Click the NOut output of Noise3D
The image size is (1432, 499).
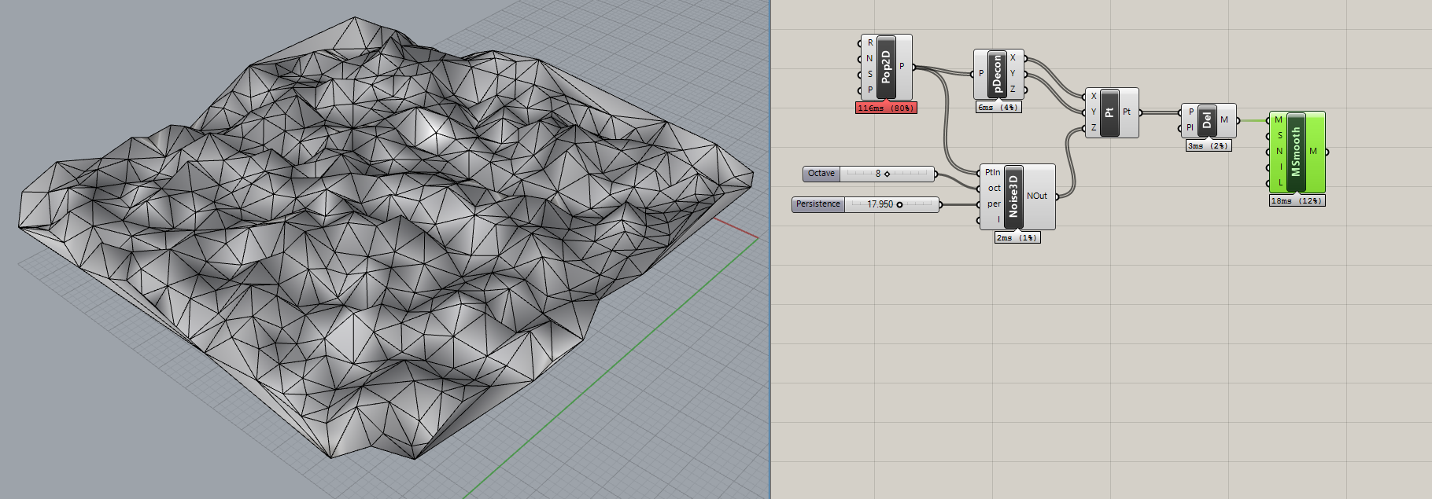[x=1037, y=196]
